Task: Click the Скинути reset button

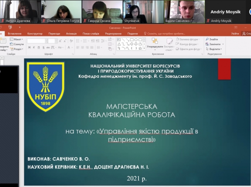Action: tap(17, 44)
